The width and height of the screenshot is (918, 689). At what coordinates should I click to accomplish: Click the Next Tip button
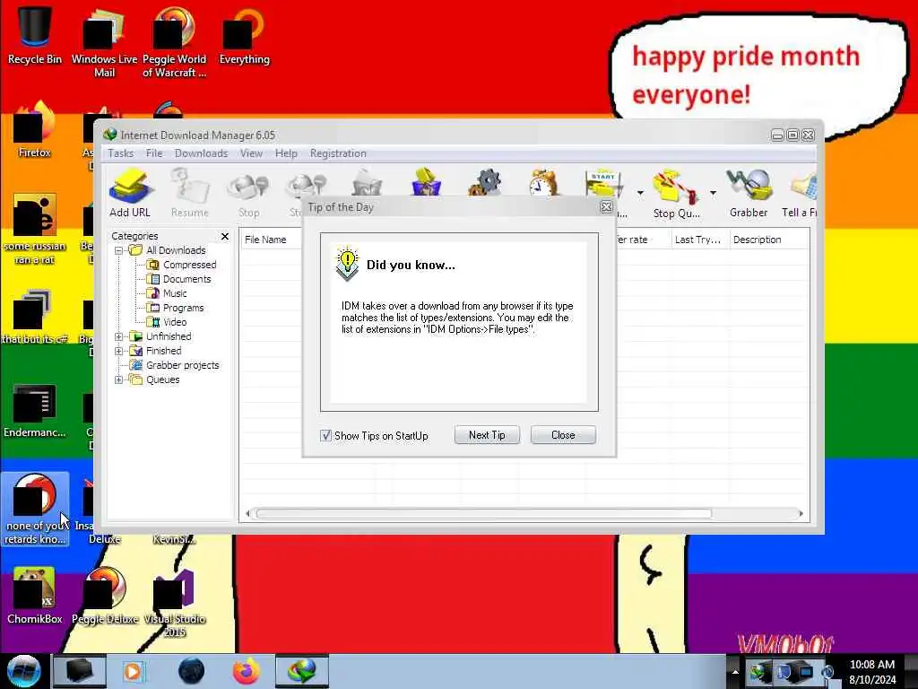[x=487, y=435]
